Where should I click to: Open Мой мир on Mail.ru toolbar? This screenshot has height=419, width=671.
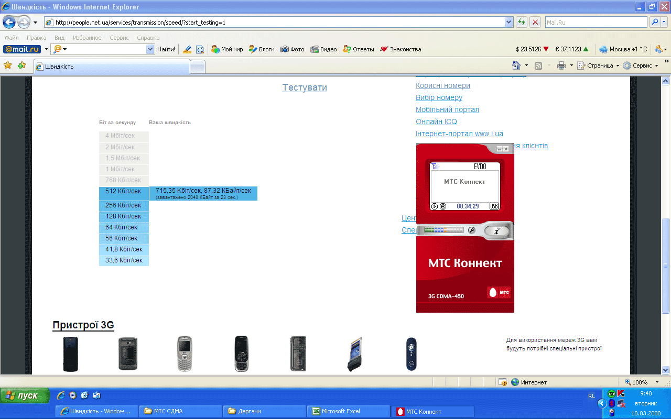pyautogui.click(x=227, y=49)
